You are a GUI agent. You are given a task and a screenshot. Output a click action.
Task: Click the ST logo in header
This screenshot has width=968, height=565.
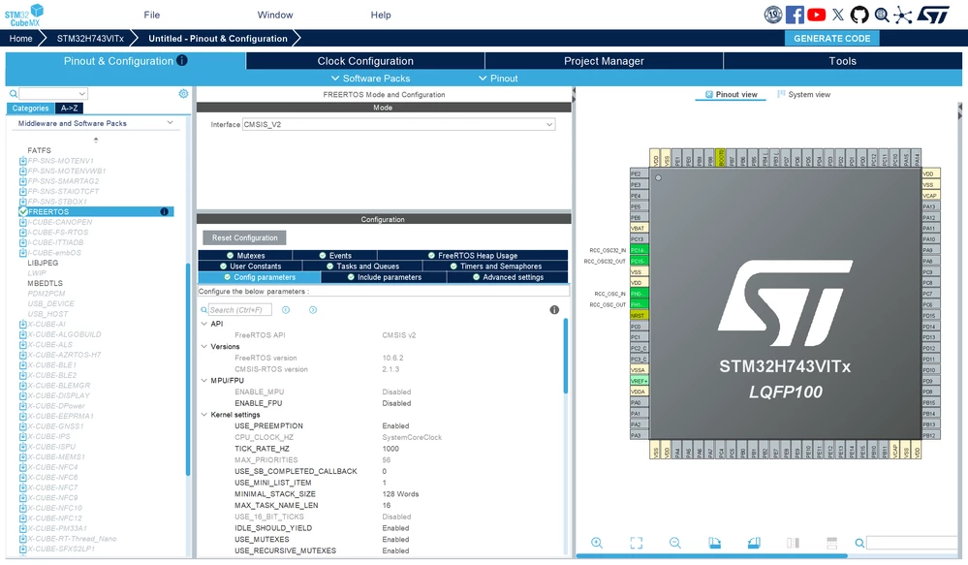pyautogui.click(x=933, y=15)
